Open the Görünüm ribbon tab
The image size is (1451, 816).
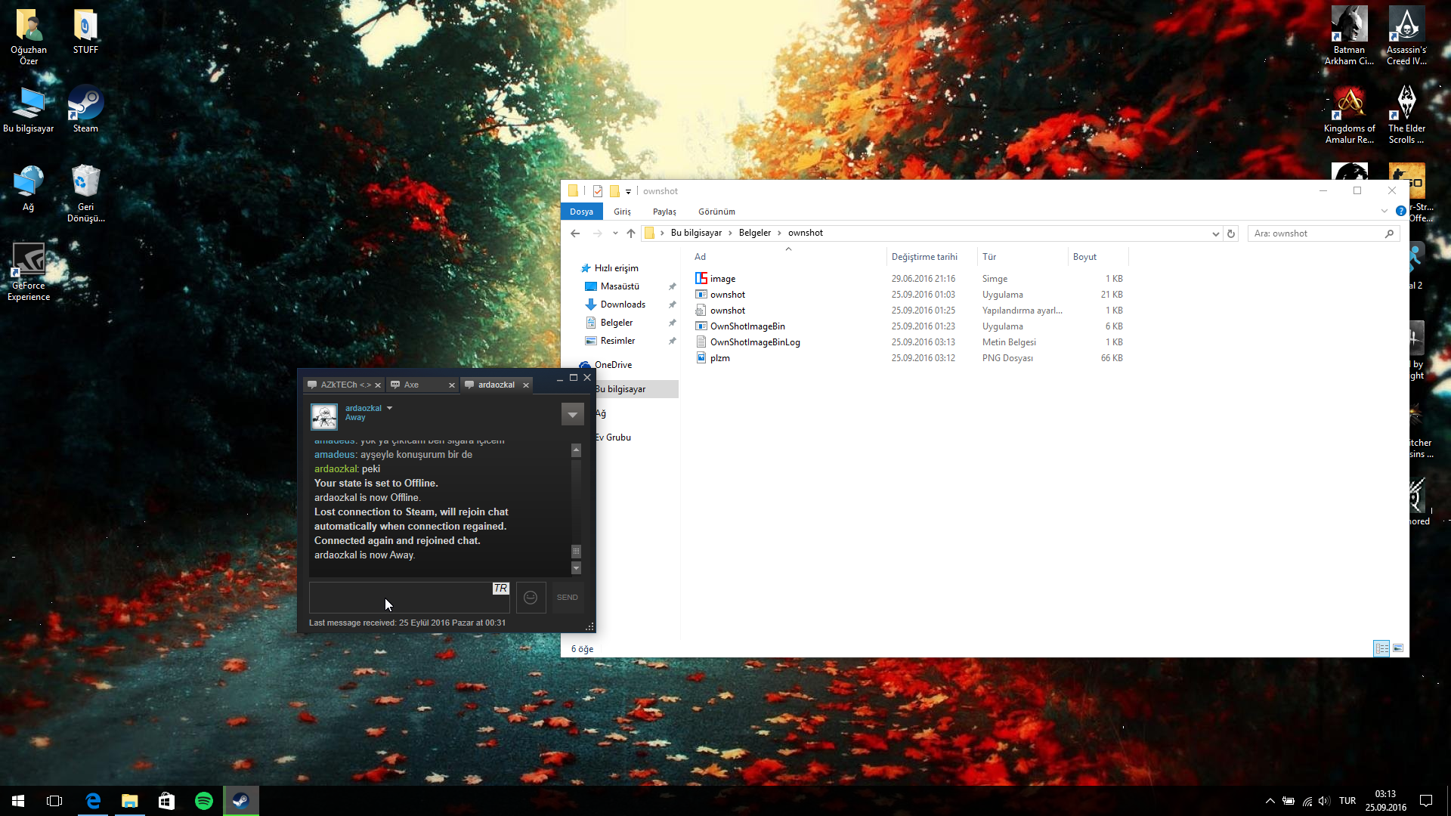point(716,212)
